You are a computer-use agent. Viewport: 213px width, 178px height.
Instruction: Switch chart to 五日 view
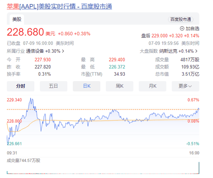click(x=54, y=86)
